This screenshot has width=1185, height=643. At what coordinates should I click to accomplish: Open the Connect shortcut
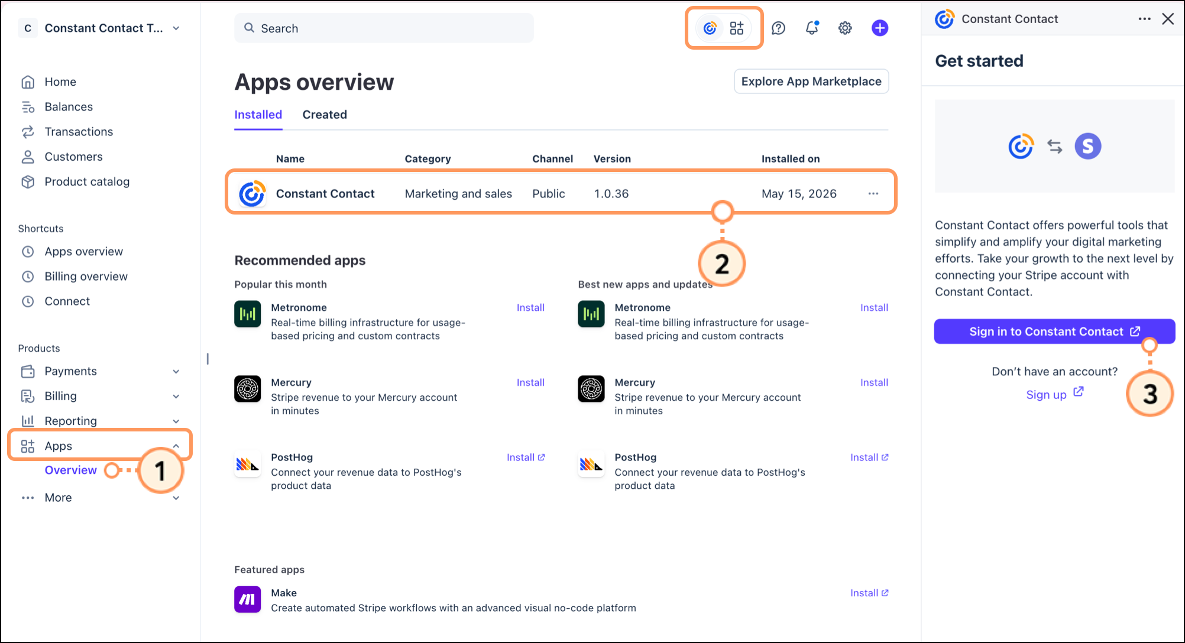67,301
